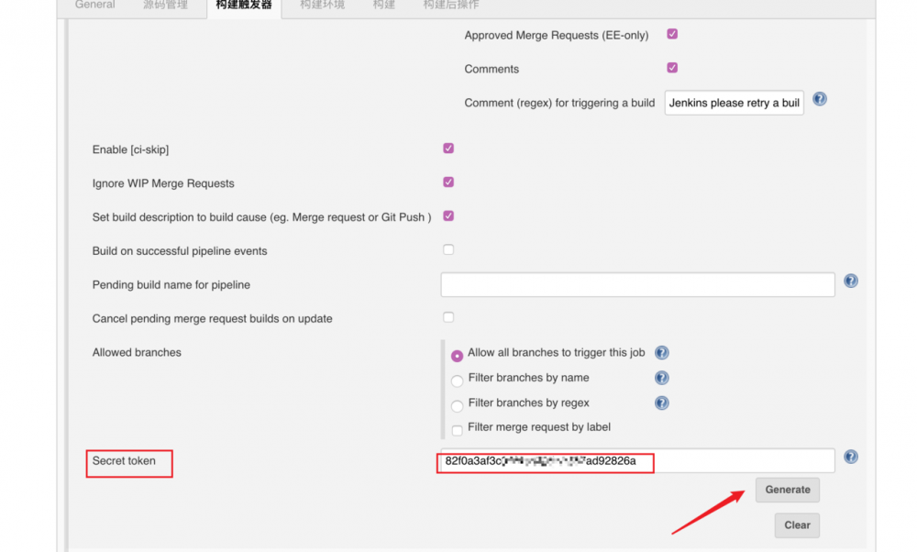Screen dimensions: 917x552
Task: Enable Build on successful pipeline events
Action: (448, 248)
